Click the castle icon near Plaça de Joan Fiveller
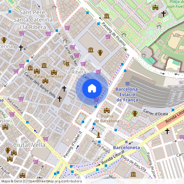 155,7
